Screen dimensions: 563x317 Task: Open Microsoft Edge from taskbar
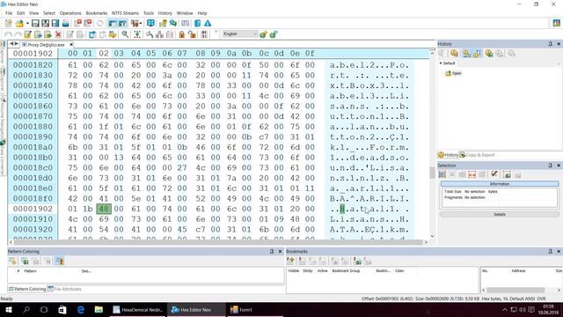[80, 309]
